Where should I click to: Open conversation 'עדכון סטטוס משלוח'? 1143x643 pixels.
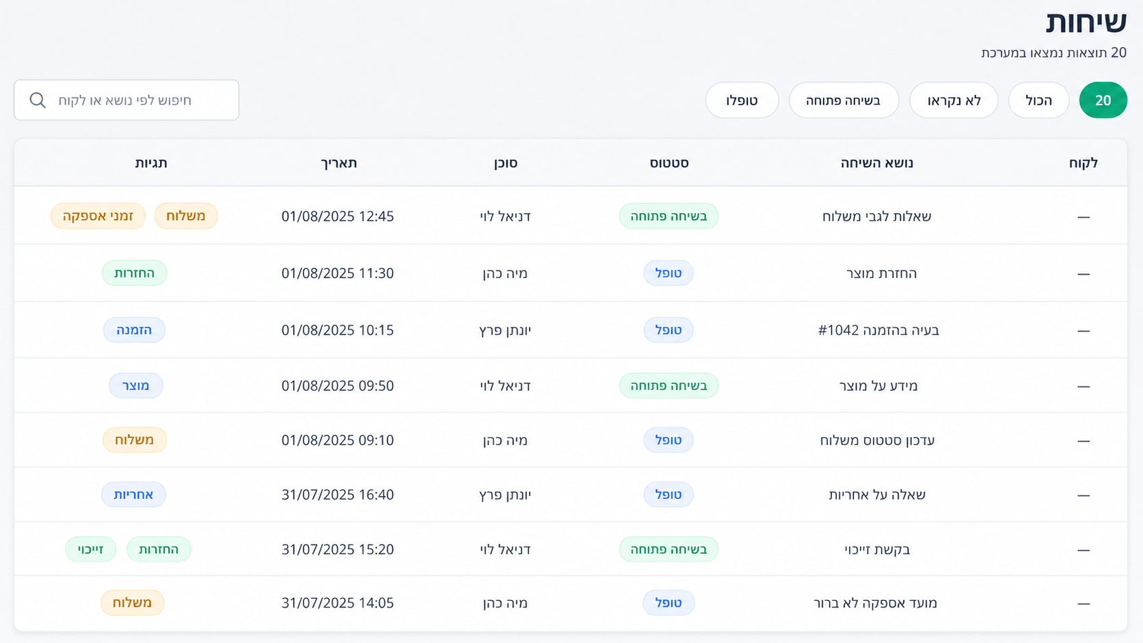click(877, 440)
